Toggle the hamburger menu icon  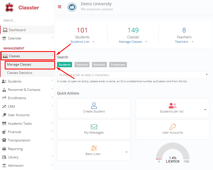[x=60, y=7]
